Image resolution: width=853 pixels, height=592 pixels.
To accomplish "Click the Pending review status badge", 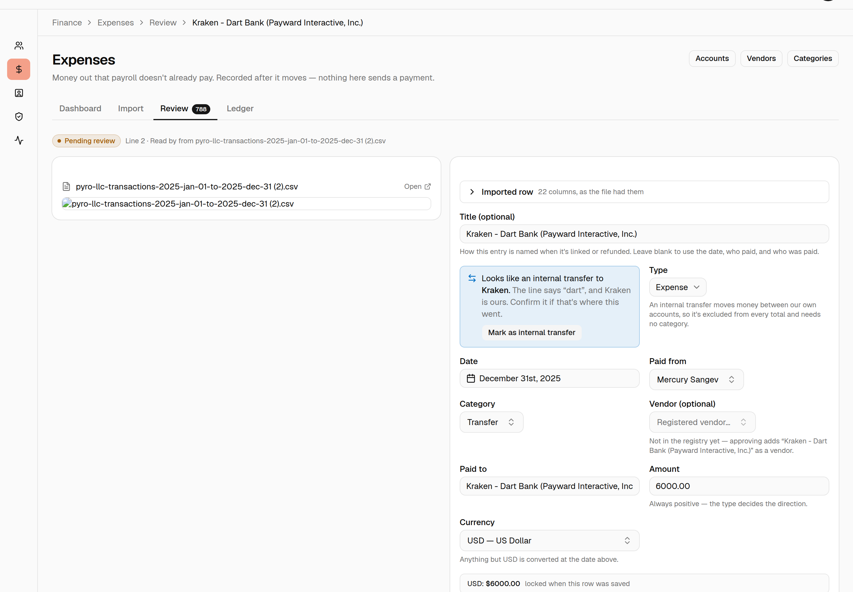I will tap(86, 141).
